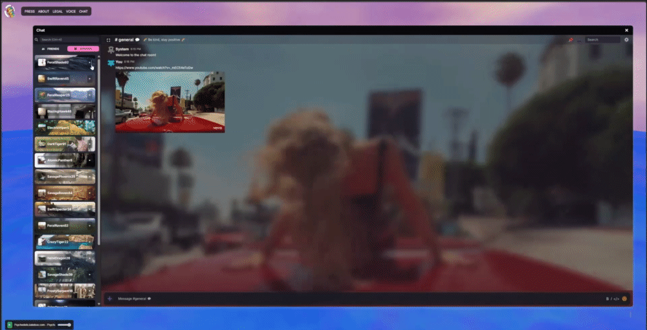The image size is (647, 330).
Task: Expand DarkTiger91 options arrow
Action: coord(89,144)
